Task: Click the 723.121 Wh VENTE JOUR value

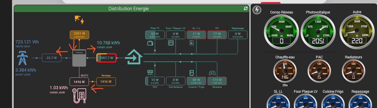Action: click(27, 42)
